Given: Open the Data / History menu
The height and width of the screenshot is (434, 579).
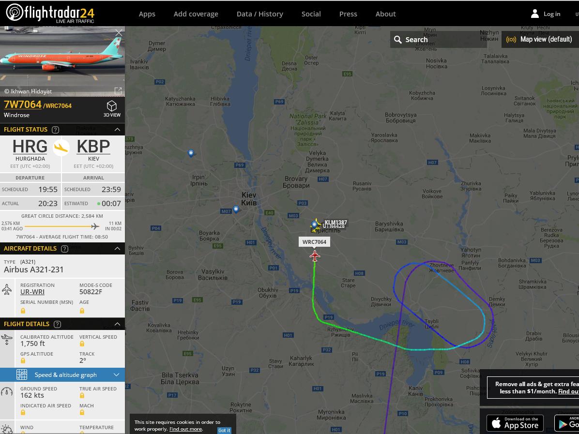Looking at the screenshot, I should (260, 14).
